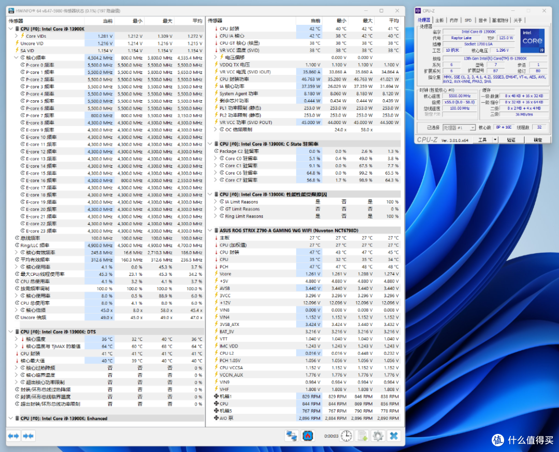559x452 pixels.
Task: Expand the IA Limit Reasons row
Action: pos(215,202)
